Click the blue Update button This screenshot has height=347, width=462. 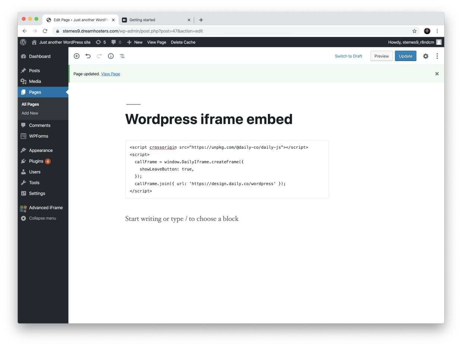(405, 56)
